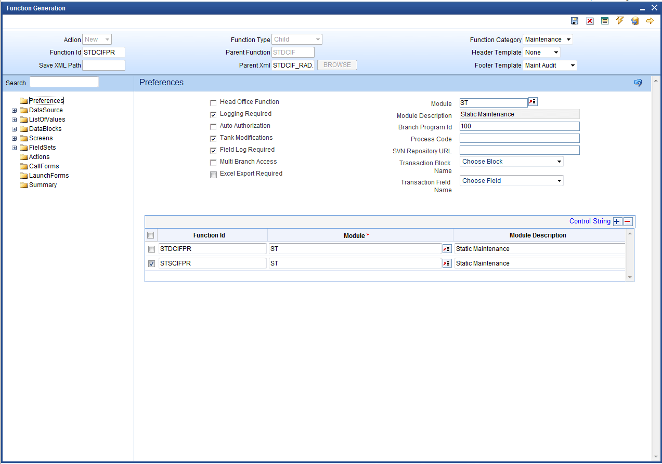The image size is (662, 464).
Task: Click the database deploy cylinder icon
Action: point(634,21)
